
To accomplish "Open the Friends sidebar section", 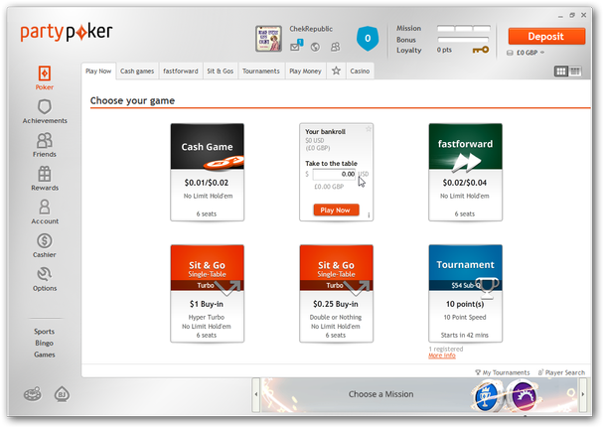I will (x=45, y=145).
